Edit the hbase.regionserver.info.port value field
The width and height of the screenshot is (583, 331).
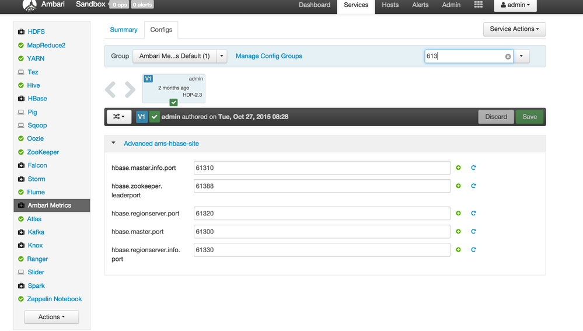(x=322, y=249)
